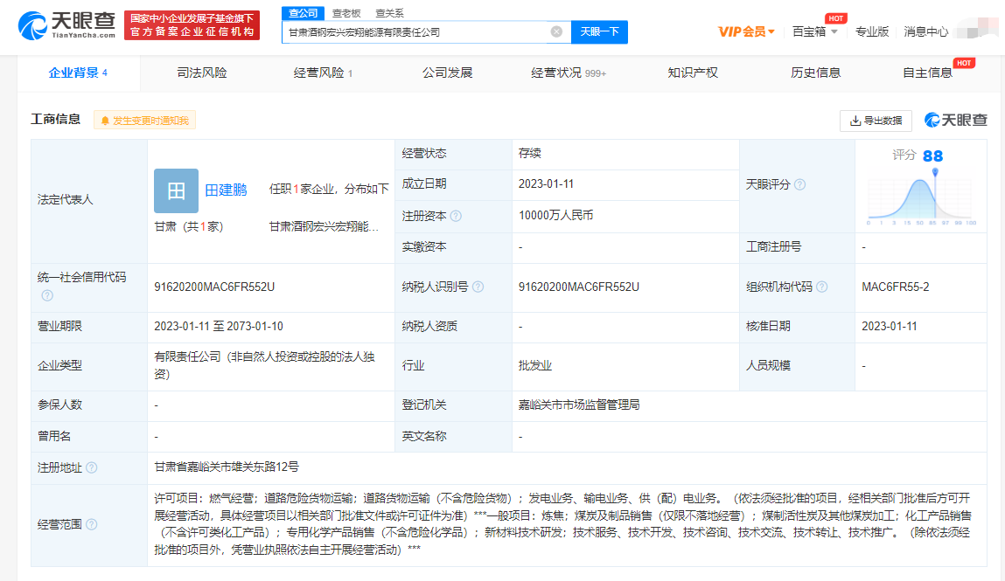
Task: Click help icon beside 天眼评分
Action: click(x=800, y=185)
